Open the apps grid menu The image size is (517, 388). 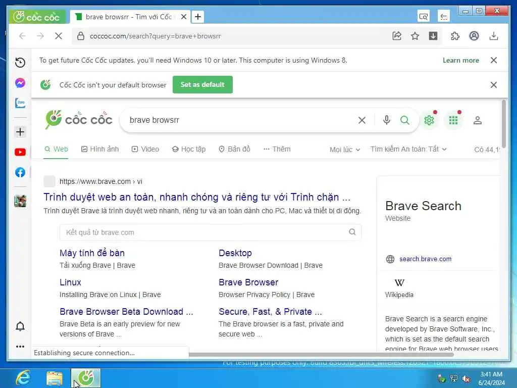click(453, 120)
